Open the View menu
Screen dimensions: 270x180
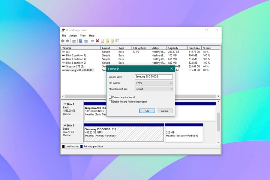point(83,36)
